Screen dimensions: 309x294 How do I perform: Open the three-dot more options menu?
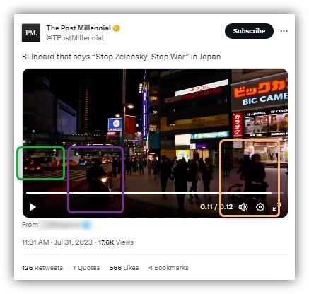click(x=284, y=31)
